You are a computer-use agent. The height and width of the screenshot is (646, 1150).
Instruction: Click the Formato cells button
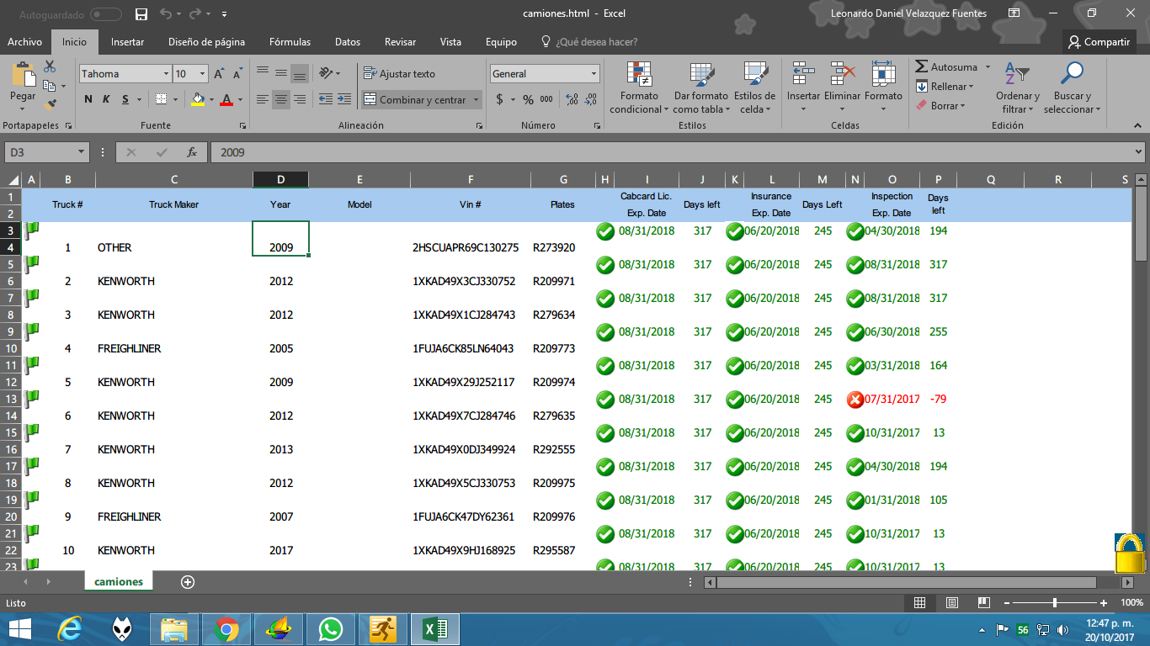(883, 88)
